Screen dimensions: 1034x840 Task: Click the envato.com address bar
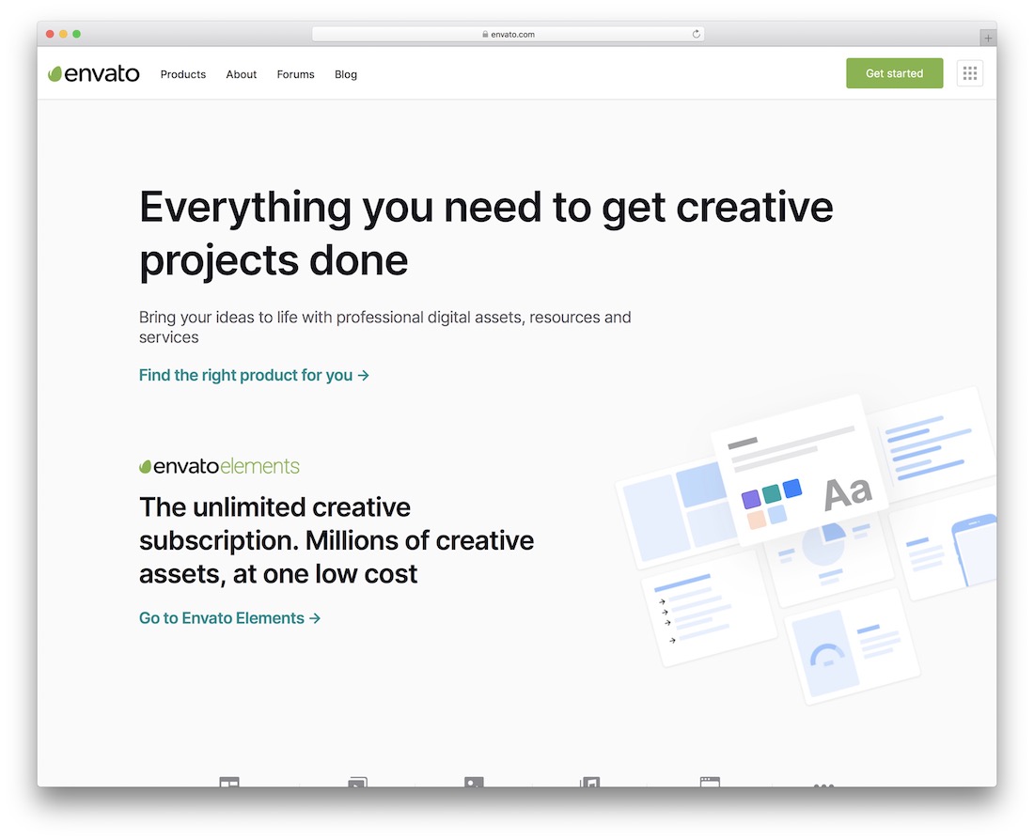(508, 34)
